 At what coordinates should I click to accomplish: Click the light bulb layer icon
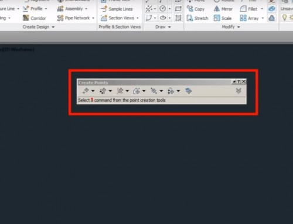[284, 18]
